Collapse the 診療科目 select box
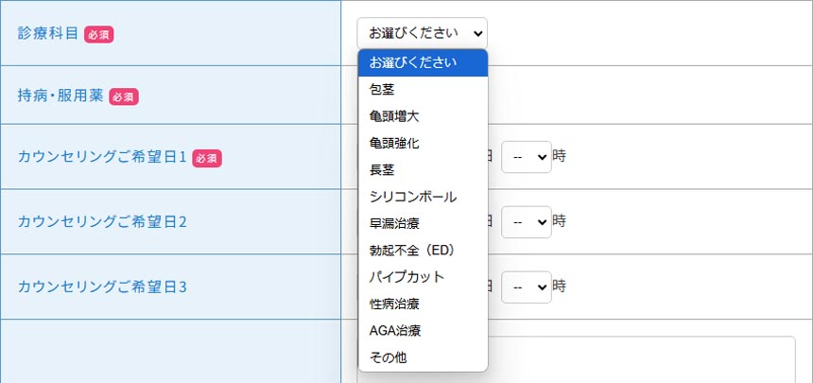 click(423, 32)
